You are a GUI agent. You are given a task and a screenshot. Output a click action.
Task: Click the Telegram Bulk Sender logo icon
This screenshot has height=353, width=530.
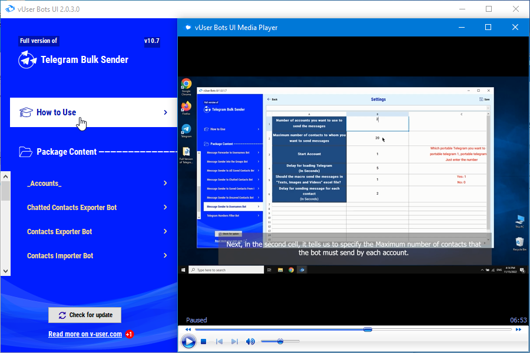[x=27, y=60]
